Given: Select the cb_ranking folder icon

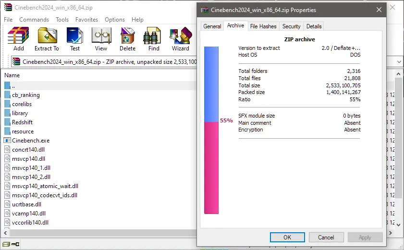Looking at the screenshot, I should (7, 95).
